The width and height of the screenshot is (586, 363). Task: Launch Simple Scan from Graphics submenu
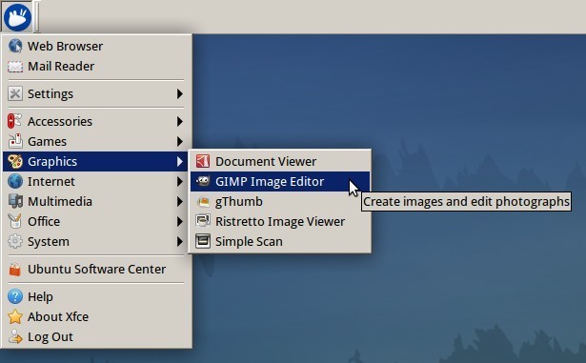click(280, 241)
